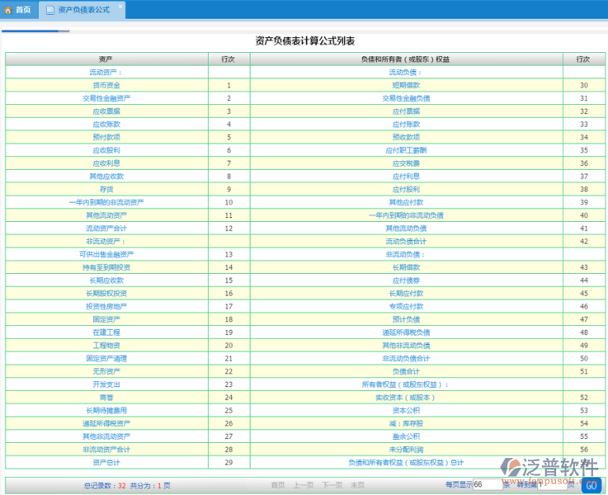Click the 存货 link
This screenshot has width=608, height=495.
tap(106, 189)
